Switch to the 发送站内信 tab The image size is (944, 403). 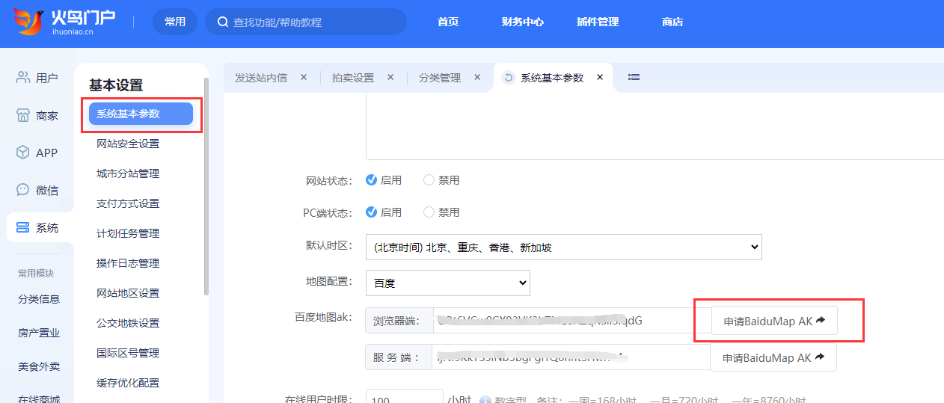tap(261, 78)
